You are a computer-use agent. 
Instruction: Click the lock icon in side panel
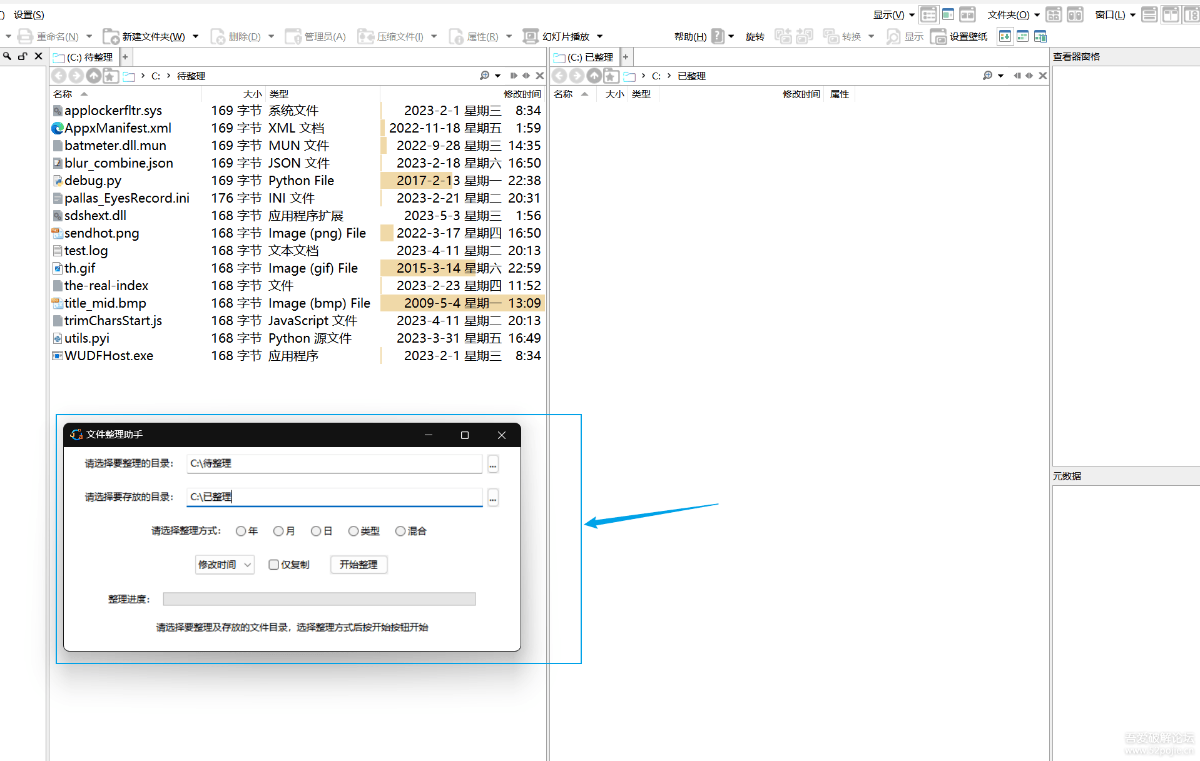point(23,56)
